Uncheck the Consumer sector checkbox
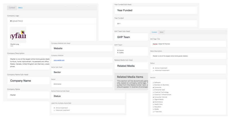Image resolution: width=230 pixels, height=118 pixels. click(x=154, y=87)
